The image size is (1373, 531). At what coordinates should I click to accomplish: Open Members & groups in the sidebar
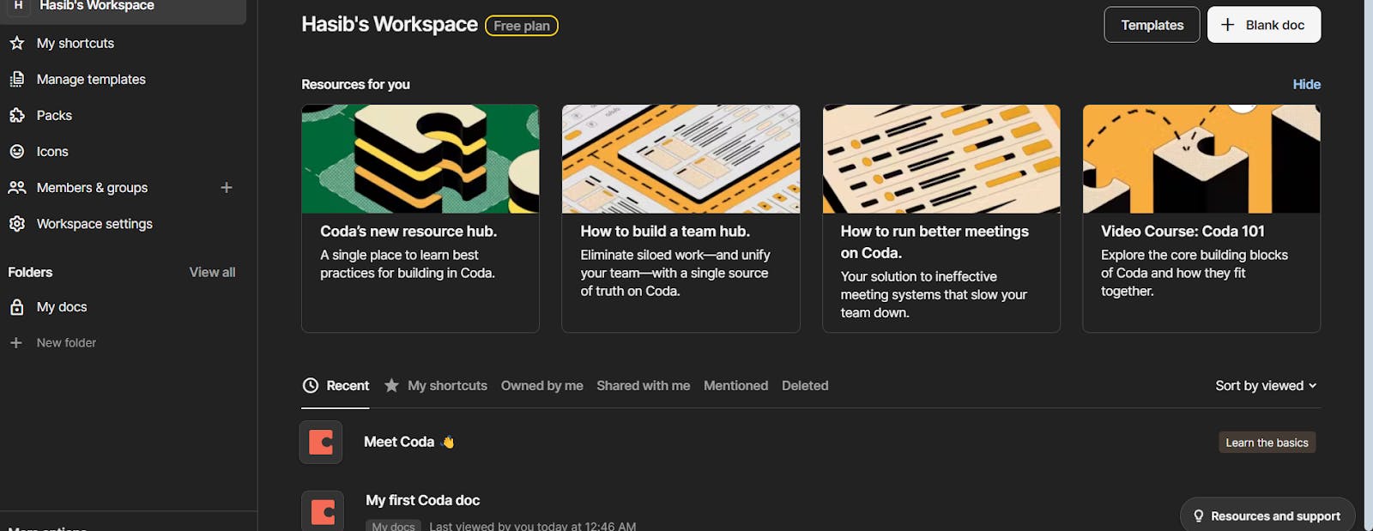92,187
